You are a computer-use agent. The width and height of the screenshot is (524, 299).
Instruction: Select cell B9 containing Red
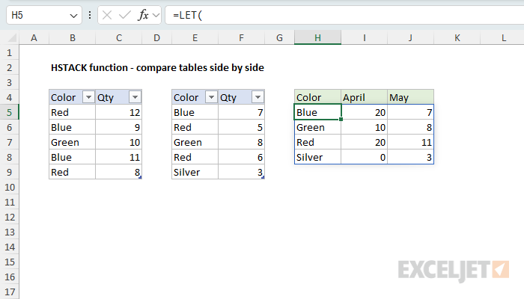[72, 172]
